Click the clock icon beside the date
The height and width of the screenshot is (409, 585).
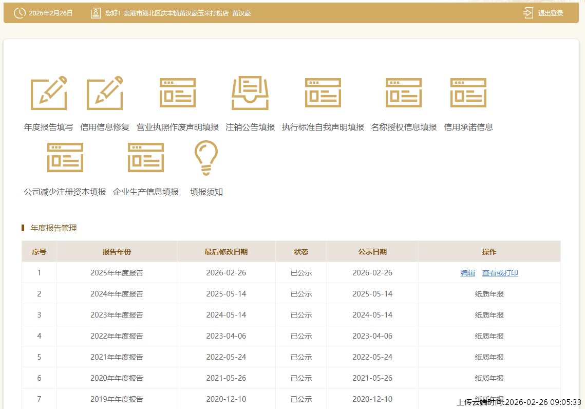(19, 12)
